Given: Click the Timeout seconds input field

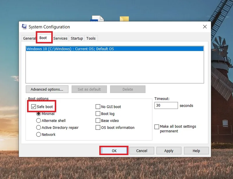Looking at the screenshot, I should point(166,106).
